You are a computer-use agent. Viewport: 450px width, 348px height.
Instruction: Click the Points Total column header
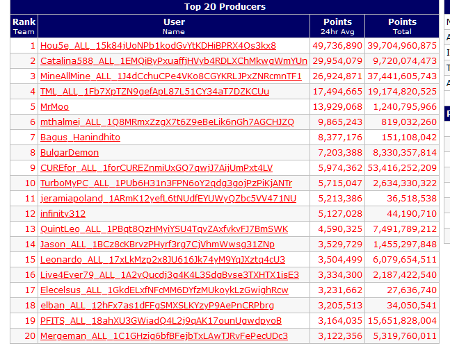pyautogui.click(x=402, y=26)
